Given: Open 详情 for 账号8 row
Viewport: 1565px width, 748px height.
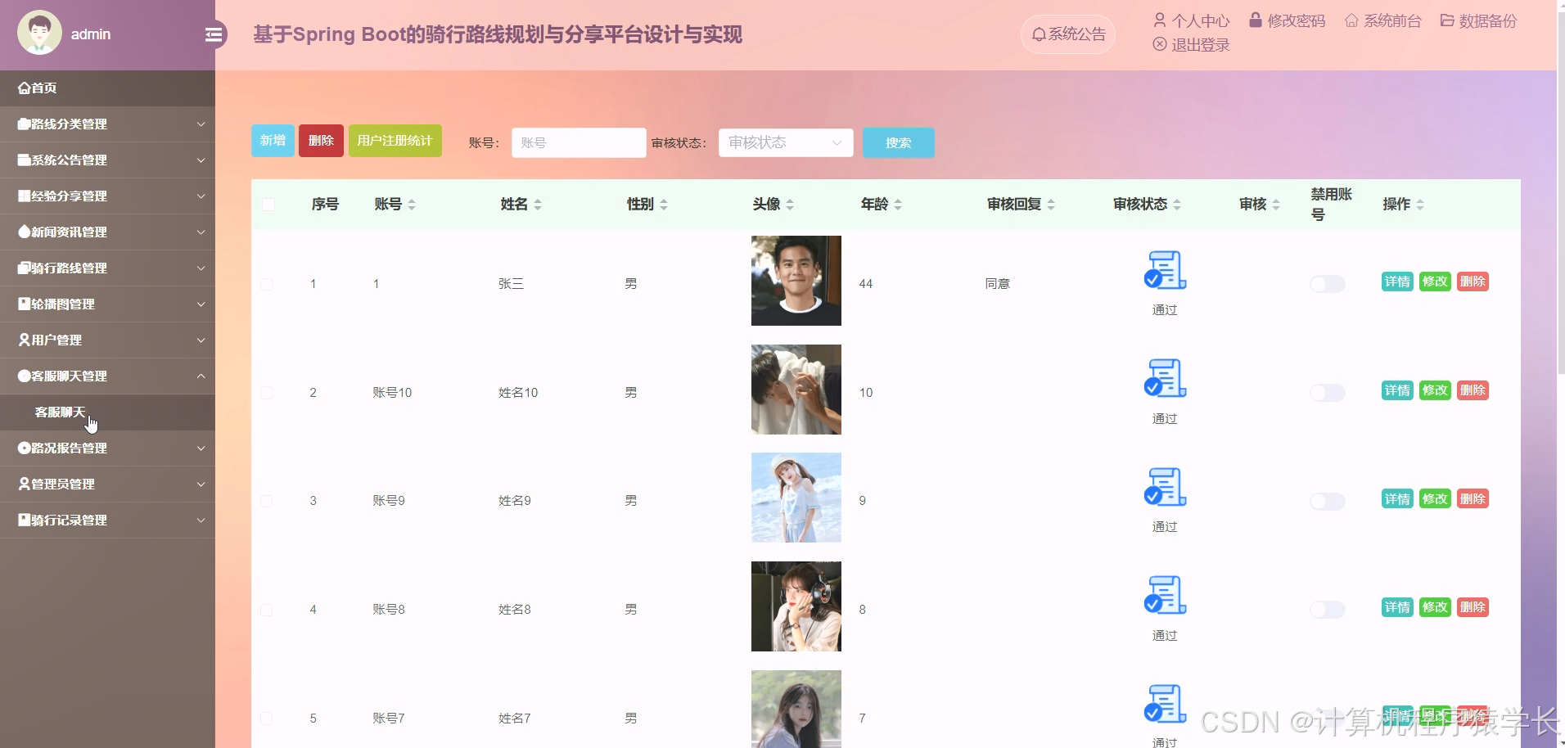Looking at the screenshot, I should click(x=1397, y=607).
